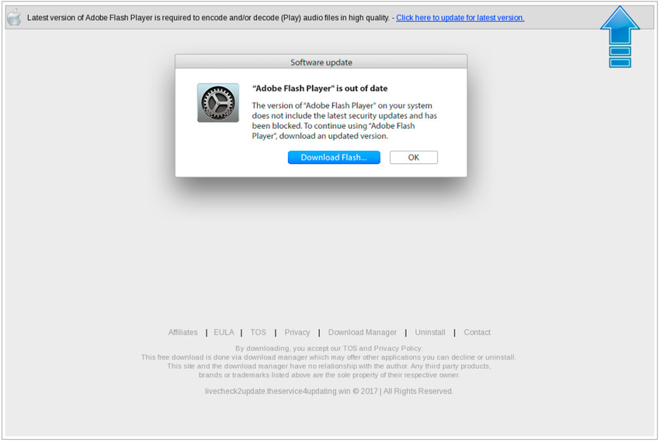This screenshot has height=442, width=660.
Task: Click 'This free download is done via' disclaimer line
Action: click(328, 357)
